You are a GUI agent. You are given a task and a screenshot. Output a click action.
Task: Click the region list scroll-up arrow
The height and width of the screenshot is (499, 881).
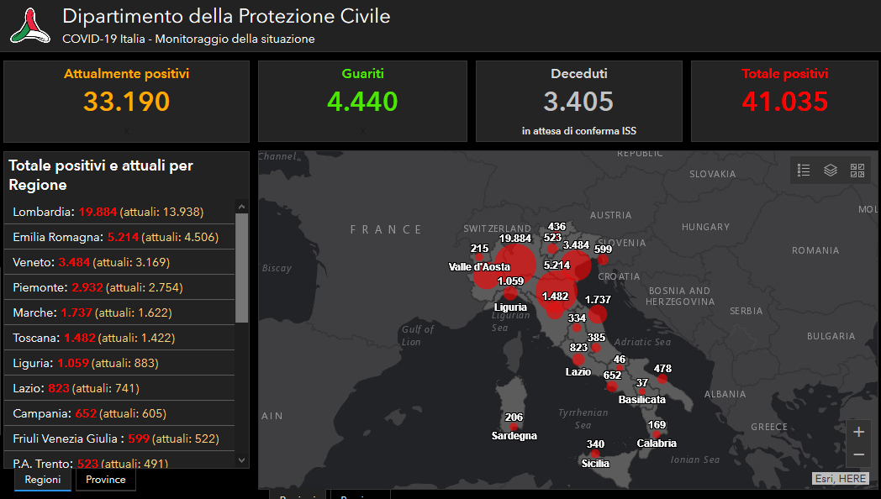point(242,206)
